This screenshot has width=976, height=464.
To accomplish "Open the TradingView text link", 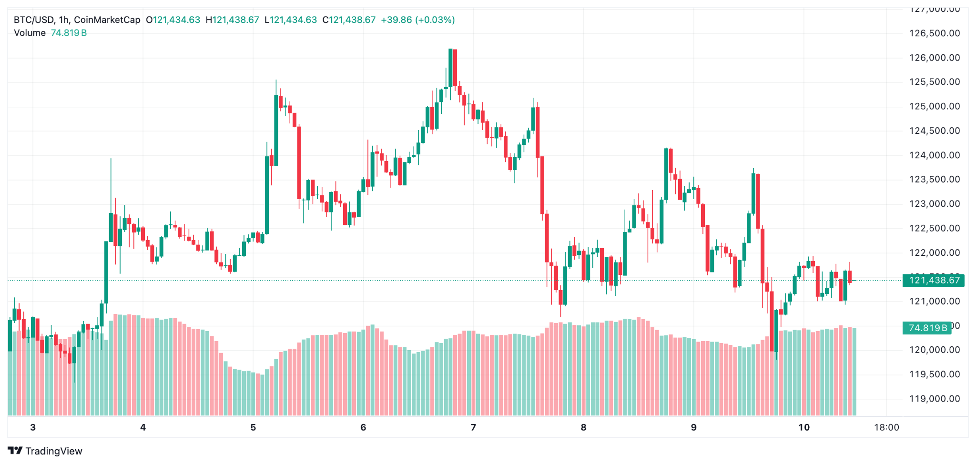I will point(53,451).
